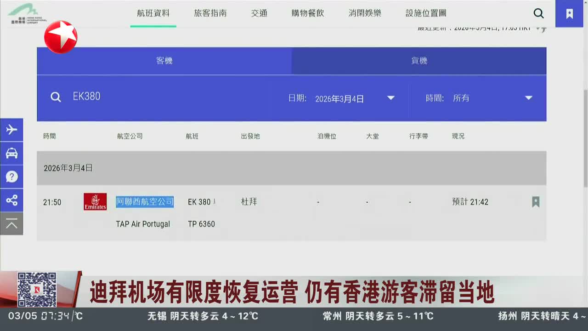Click the question mark help icon
Image resolution: width=588 pixels, height=331 pixels.
click(x=11, y=177)
